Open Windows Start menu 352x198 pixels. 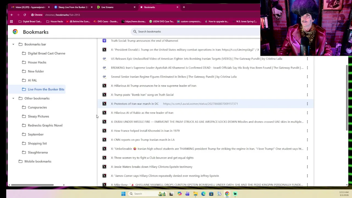[x=123, y=194]
